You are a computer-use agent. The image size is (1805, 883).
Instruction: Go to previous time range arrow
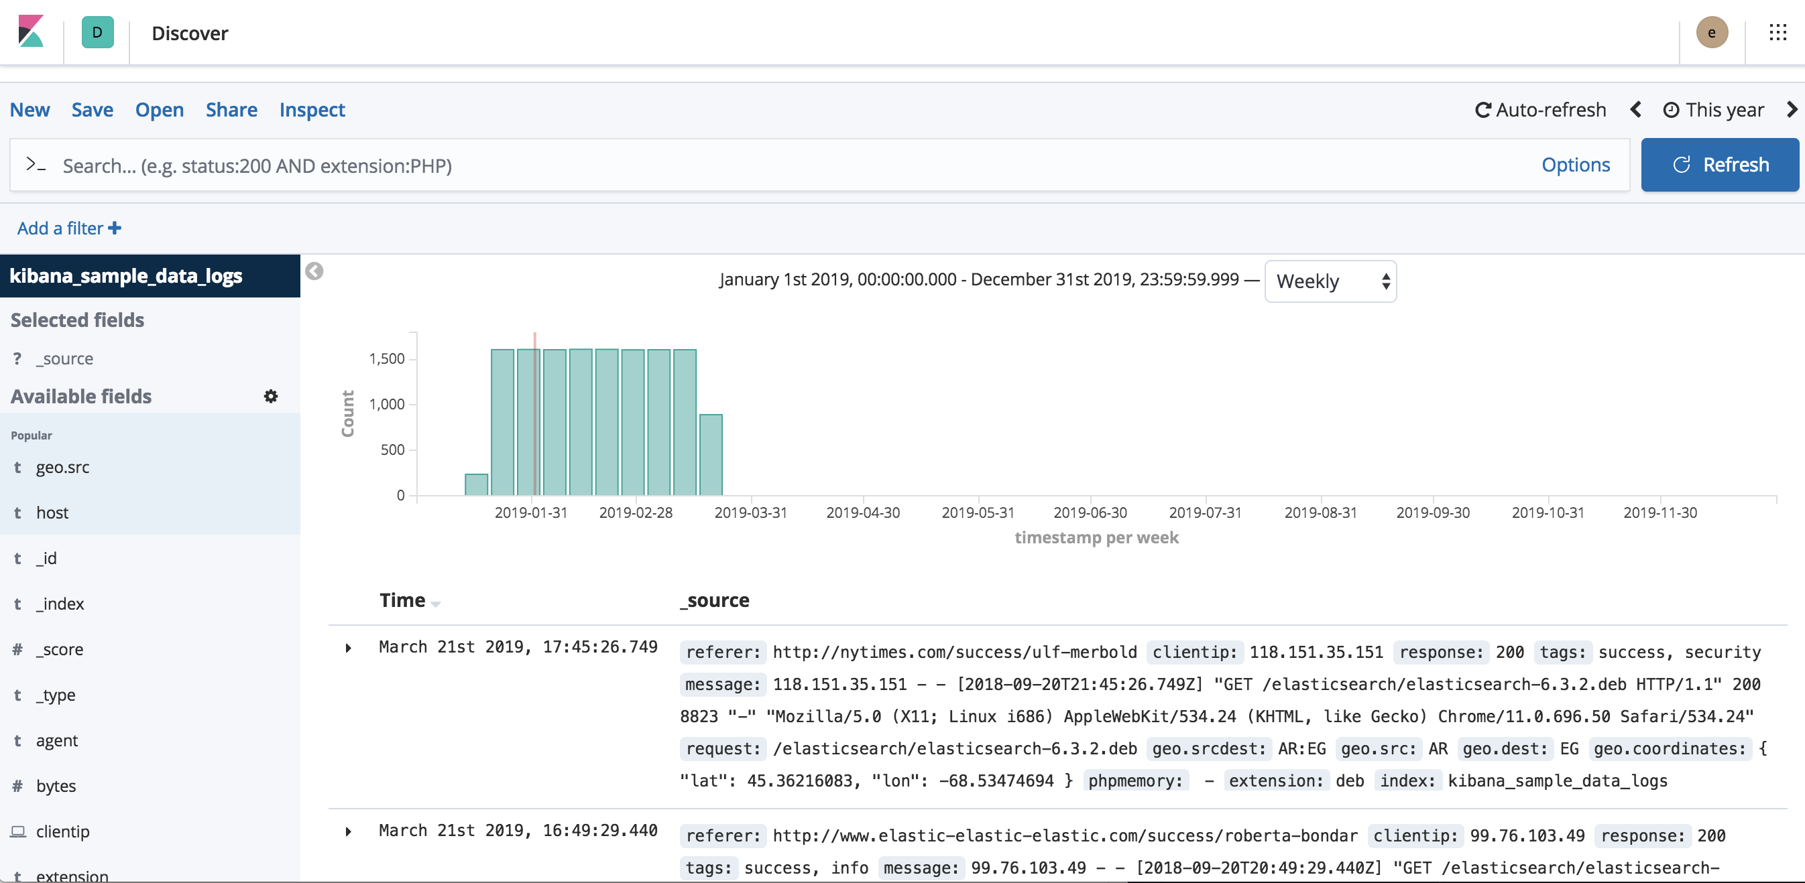[x=1635, y=110]
